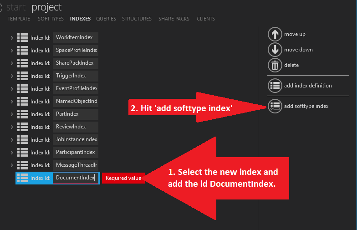This screenshot has height=230, width=357.
Task: Select list icon of EventProfileIndex row
Action: 23,88
